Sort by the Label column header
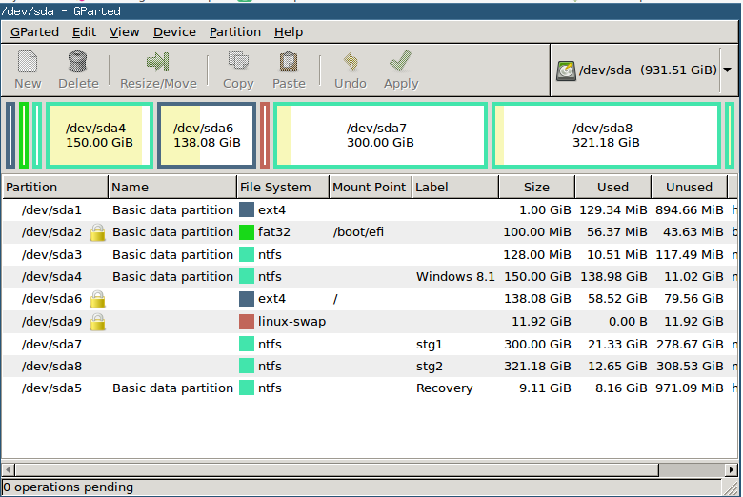Image resolution: width=743 pixels, height=497 pixels. pyautogui.click(x=455, y=188)
